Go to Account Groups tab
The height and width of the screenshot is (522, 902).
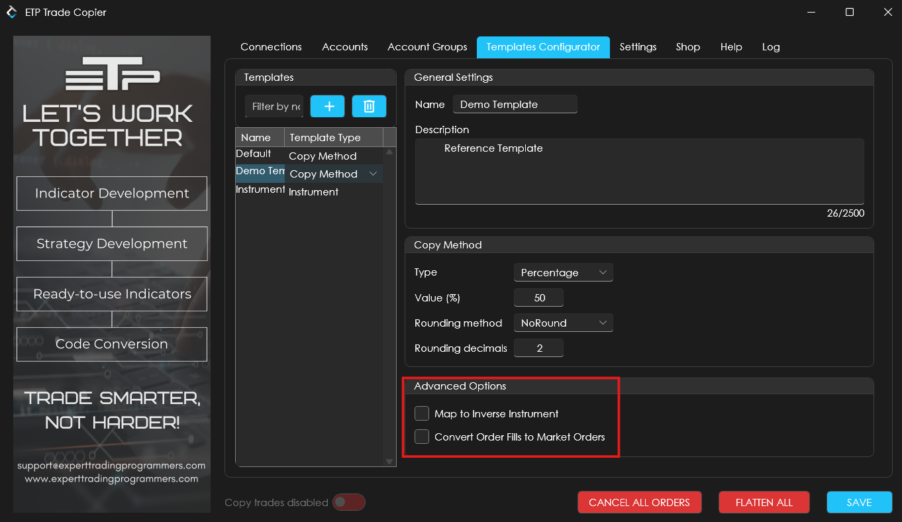(x=427, y=47)
